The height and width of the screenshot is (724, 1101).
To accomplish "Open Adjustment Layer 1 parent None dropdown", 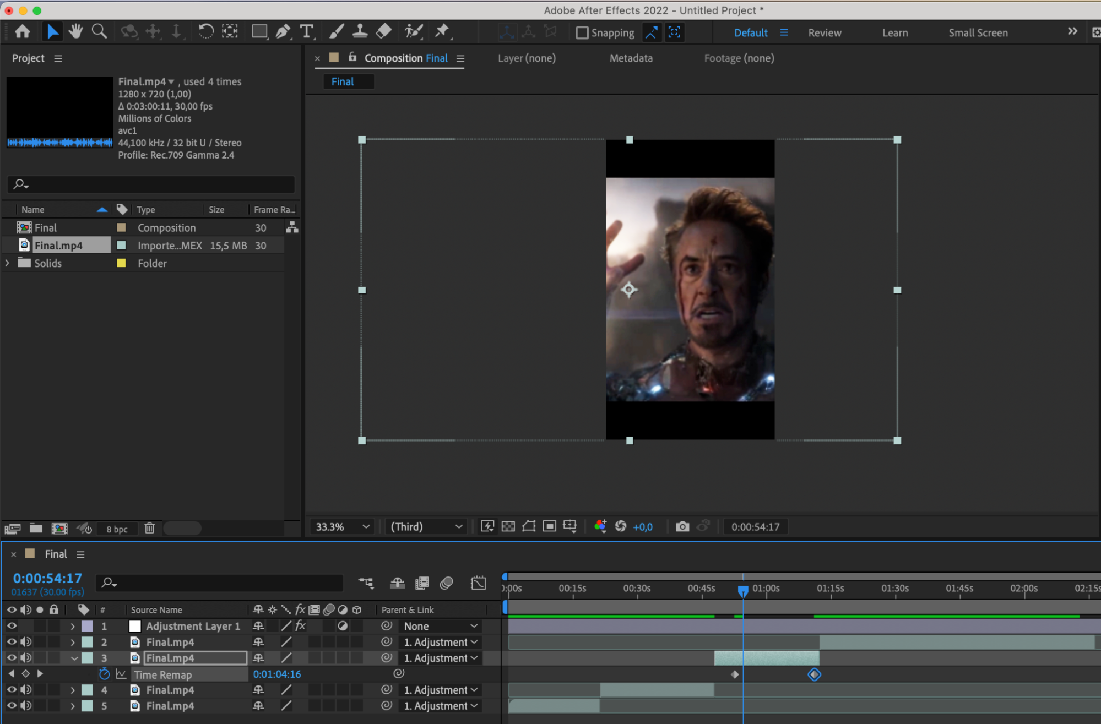I will click(x=440, y=627).
